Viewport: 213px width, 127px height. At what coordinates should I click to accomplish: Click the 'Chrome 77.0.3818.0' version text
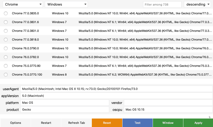coord(25,40)
